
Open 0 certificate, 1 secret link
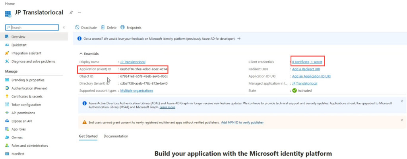click(x=307, y=62)
